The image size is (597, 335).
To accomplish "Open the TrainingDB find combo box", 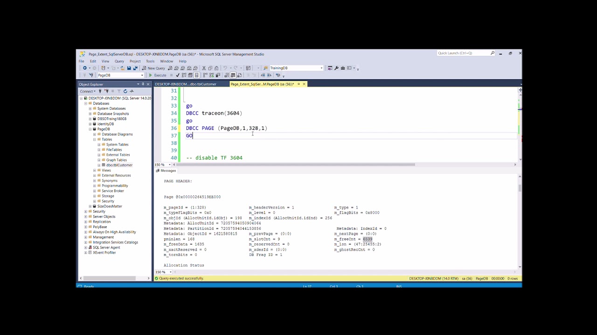I will (x=321, y=68).
